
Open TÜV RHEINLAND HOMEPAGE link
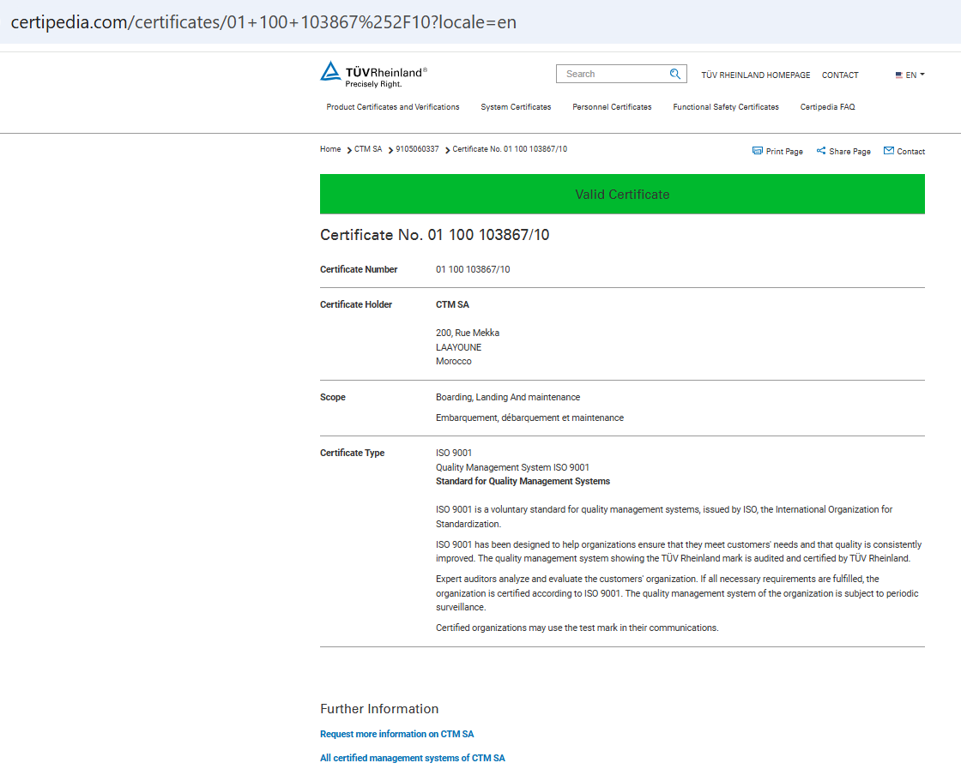point(756,75)
